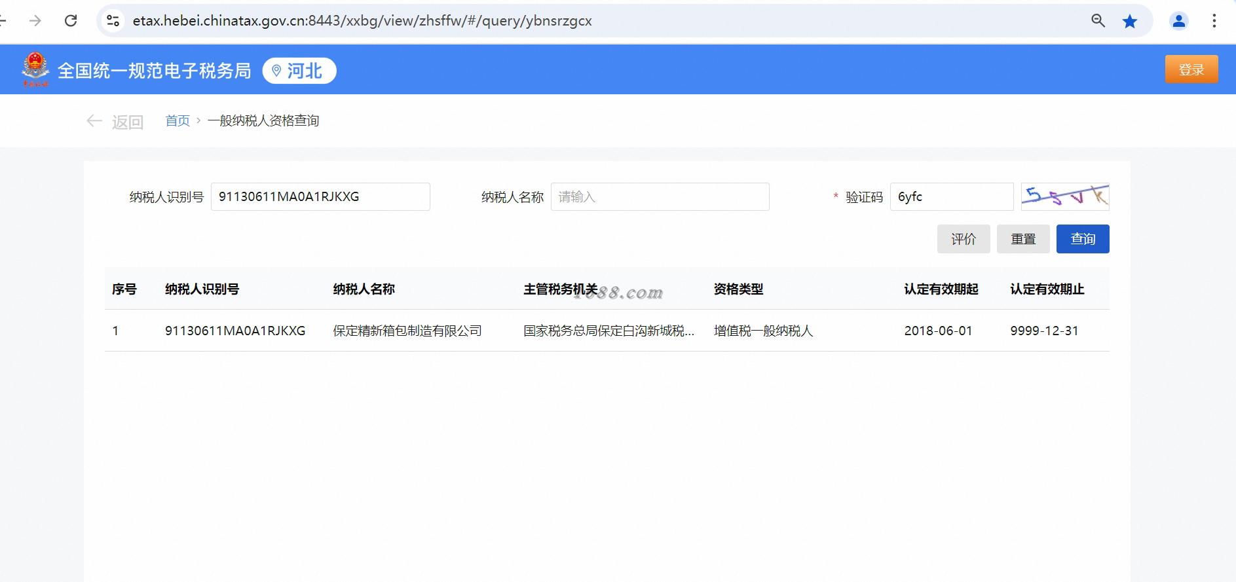Screen dimensions: 1236x582
Task: Select the 河北 region label
Action: [x=305, y=71]
